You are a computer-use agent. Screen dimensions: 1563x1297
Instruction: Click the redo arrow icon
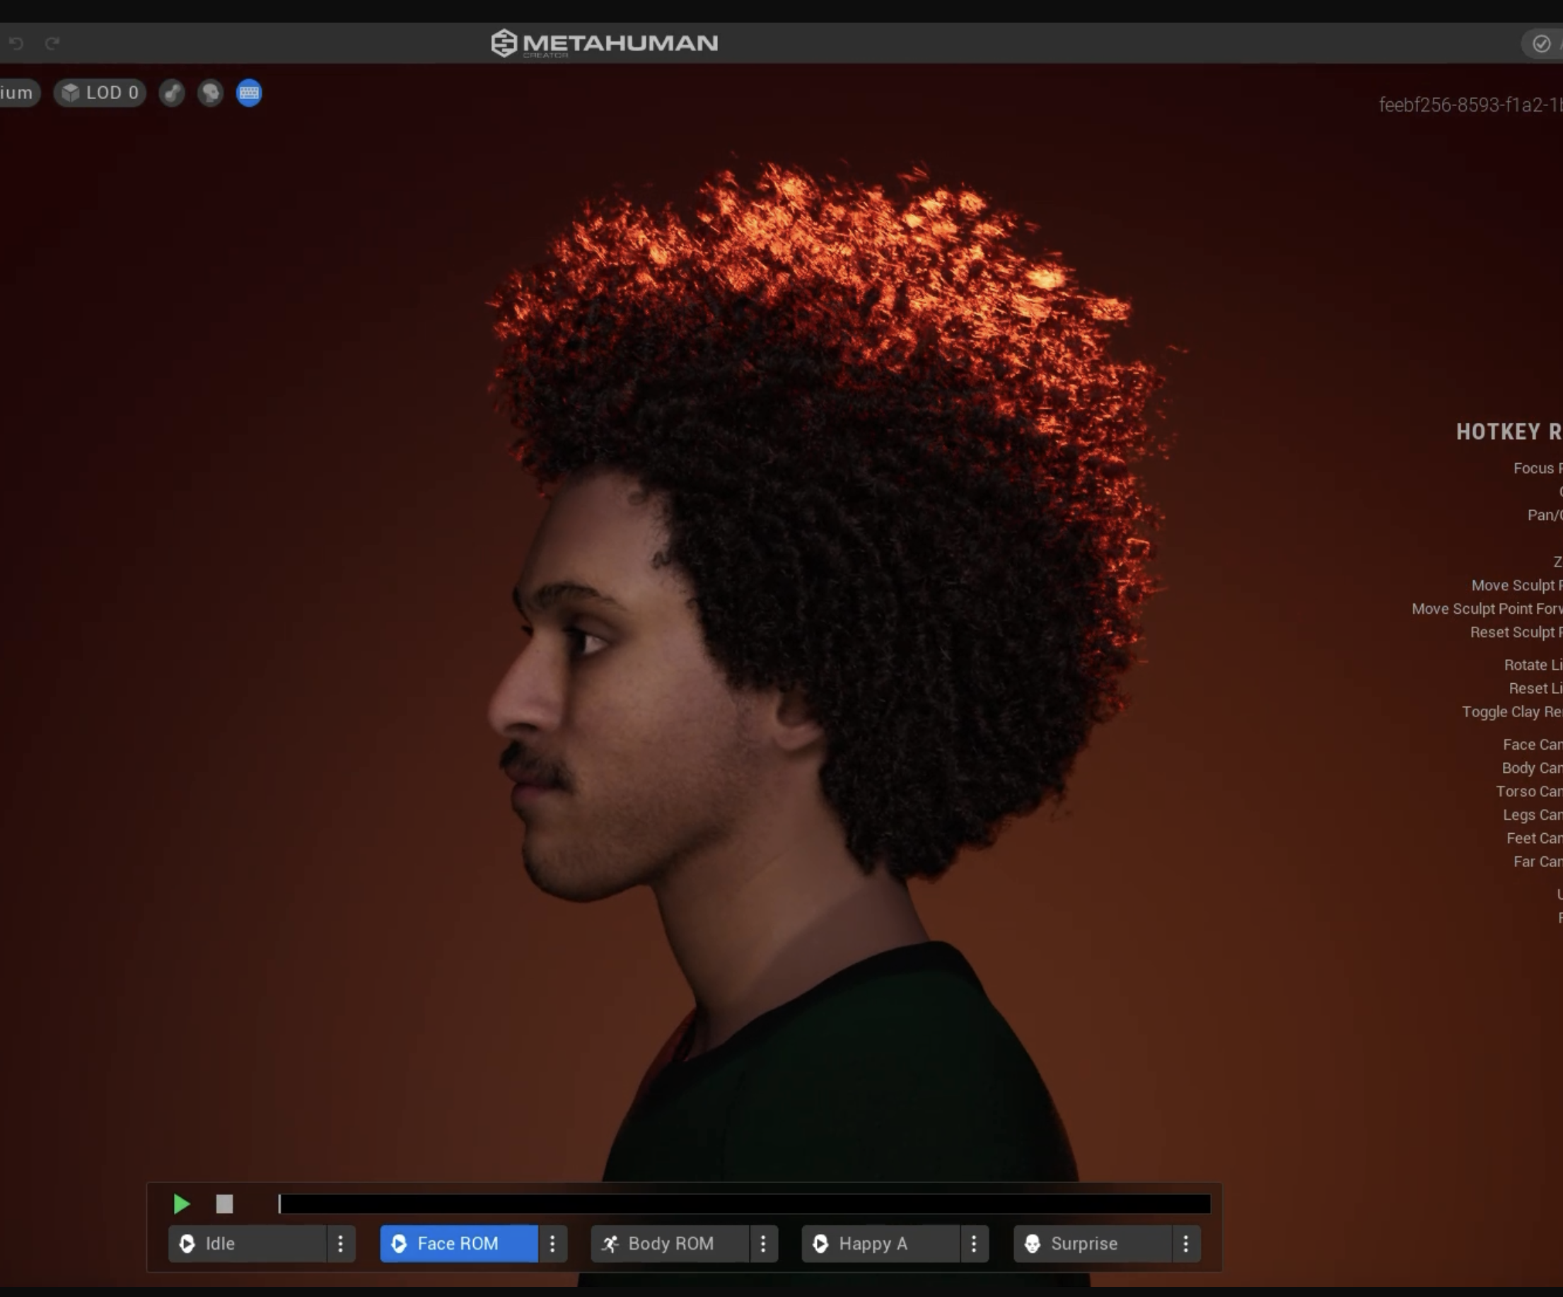tap(52, 43)
